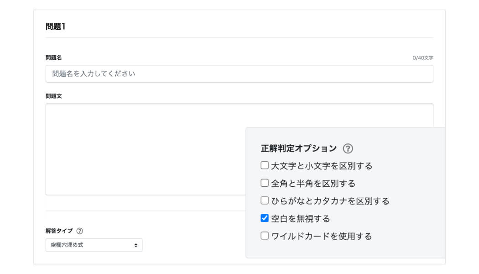
Task: Click the 問題名 field label
Action: tap(53, 58)
